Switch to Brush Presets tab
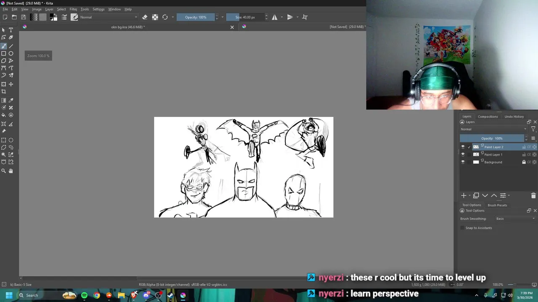 tap(497, 205)
